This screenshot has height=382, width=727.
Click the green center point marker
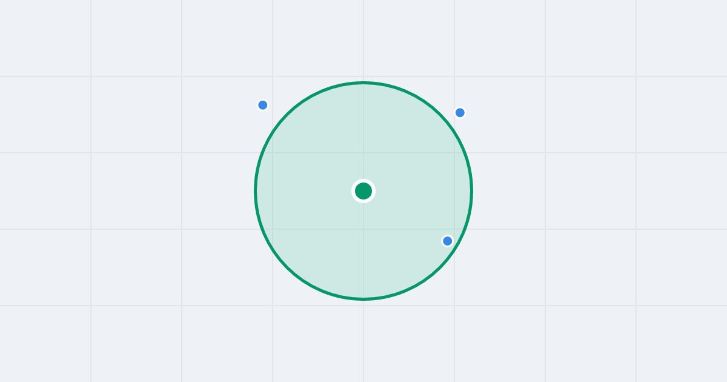coord(363,191)
